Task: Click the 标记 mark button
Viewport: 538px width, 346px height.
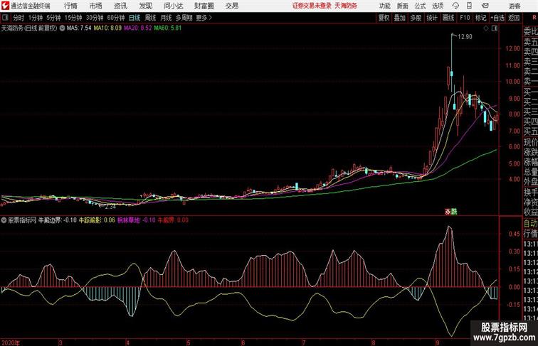Action: 480,18
